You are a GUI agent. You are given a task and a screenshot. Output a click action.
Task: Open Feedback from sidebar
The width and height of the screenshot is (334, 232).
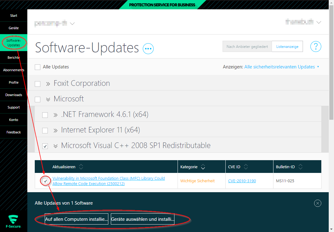click(x=14, y=132)
